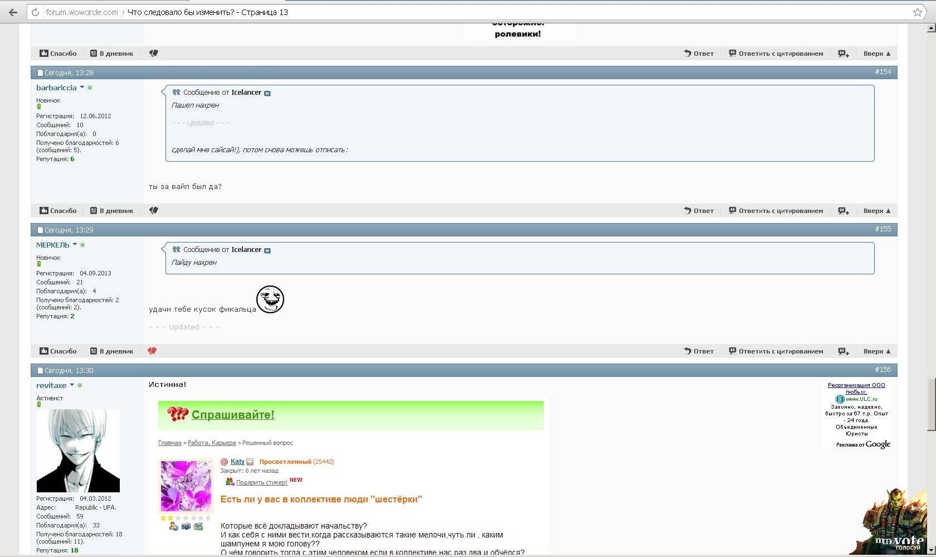This screenshot has height=557, width=936.
Task: Click quote icon before Сообщение от Icelancer in post #155
Action: (176, 250)
